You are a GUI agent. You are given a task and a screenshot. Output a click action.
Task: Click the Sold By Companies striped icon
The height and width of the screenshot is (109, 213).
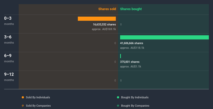click(x=23, y=106)
